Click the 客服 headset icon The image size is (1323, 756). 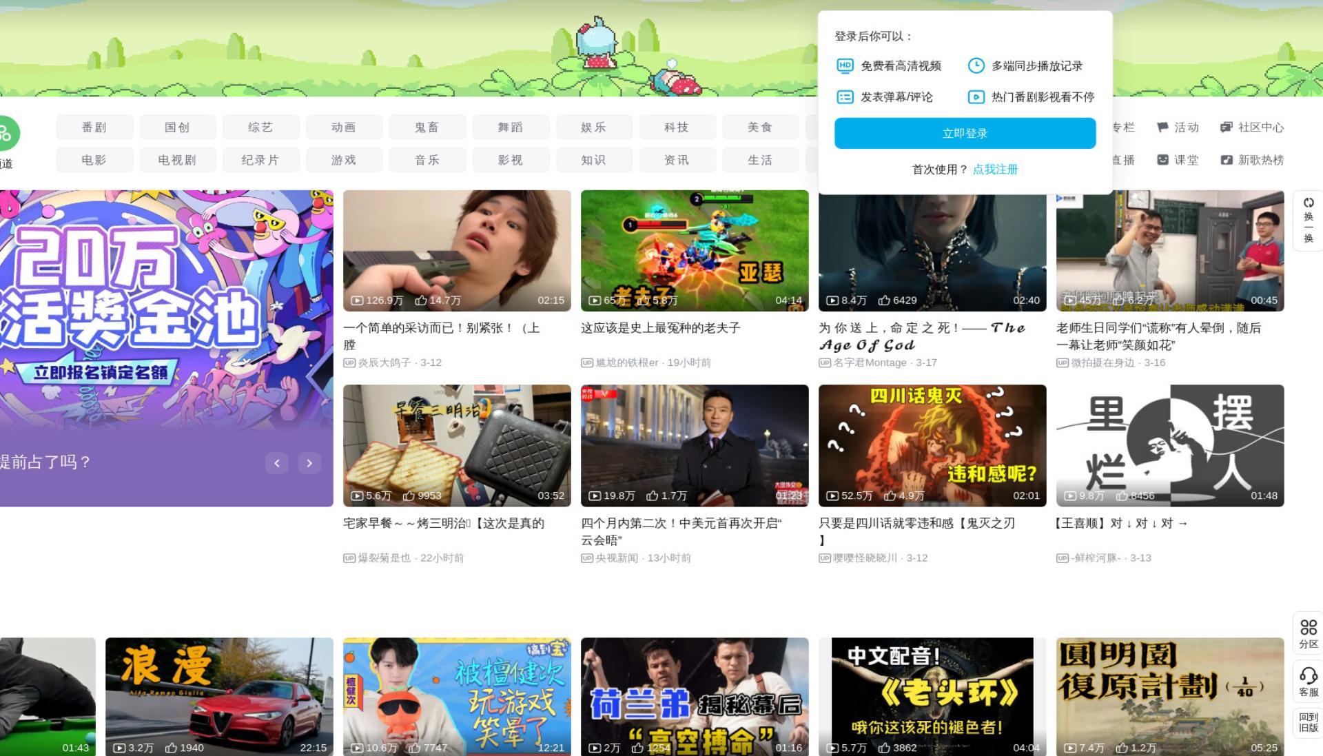click(1309, 675)
